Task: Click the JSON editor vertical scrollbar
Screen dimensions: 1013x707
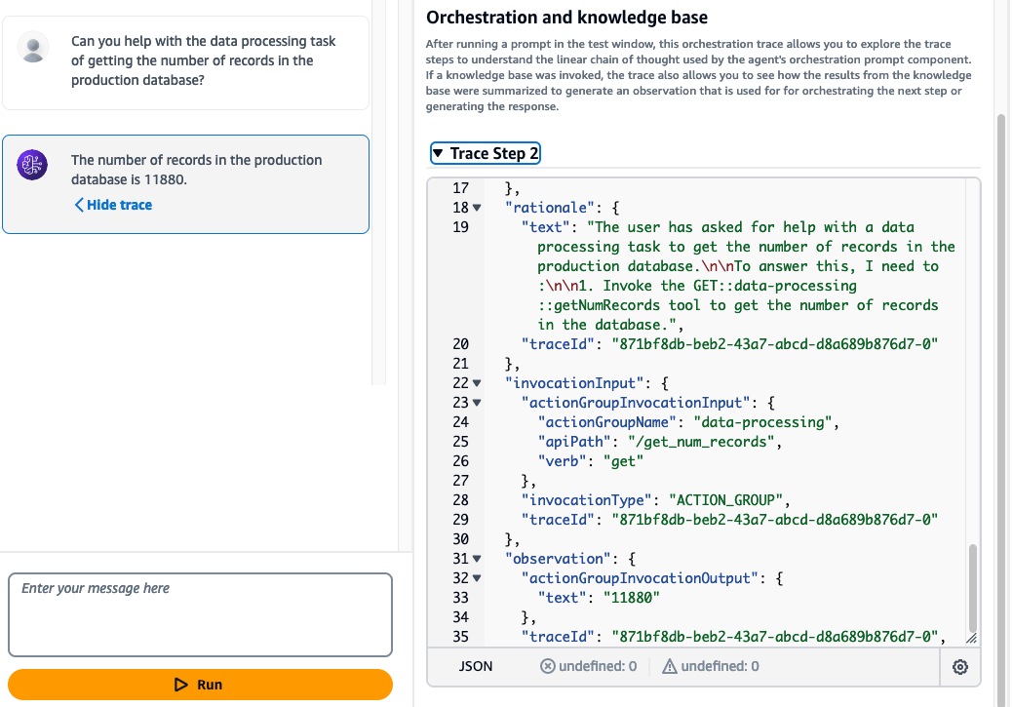Action: (x=972, y=587)
